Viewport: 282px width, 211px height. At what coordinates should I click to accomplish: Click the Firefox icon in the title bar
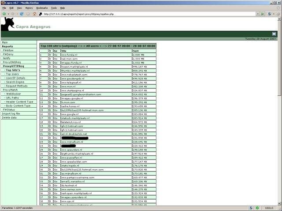[3, 3]
